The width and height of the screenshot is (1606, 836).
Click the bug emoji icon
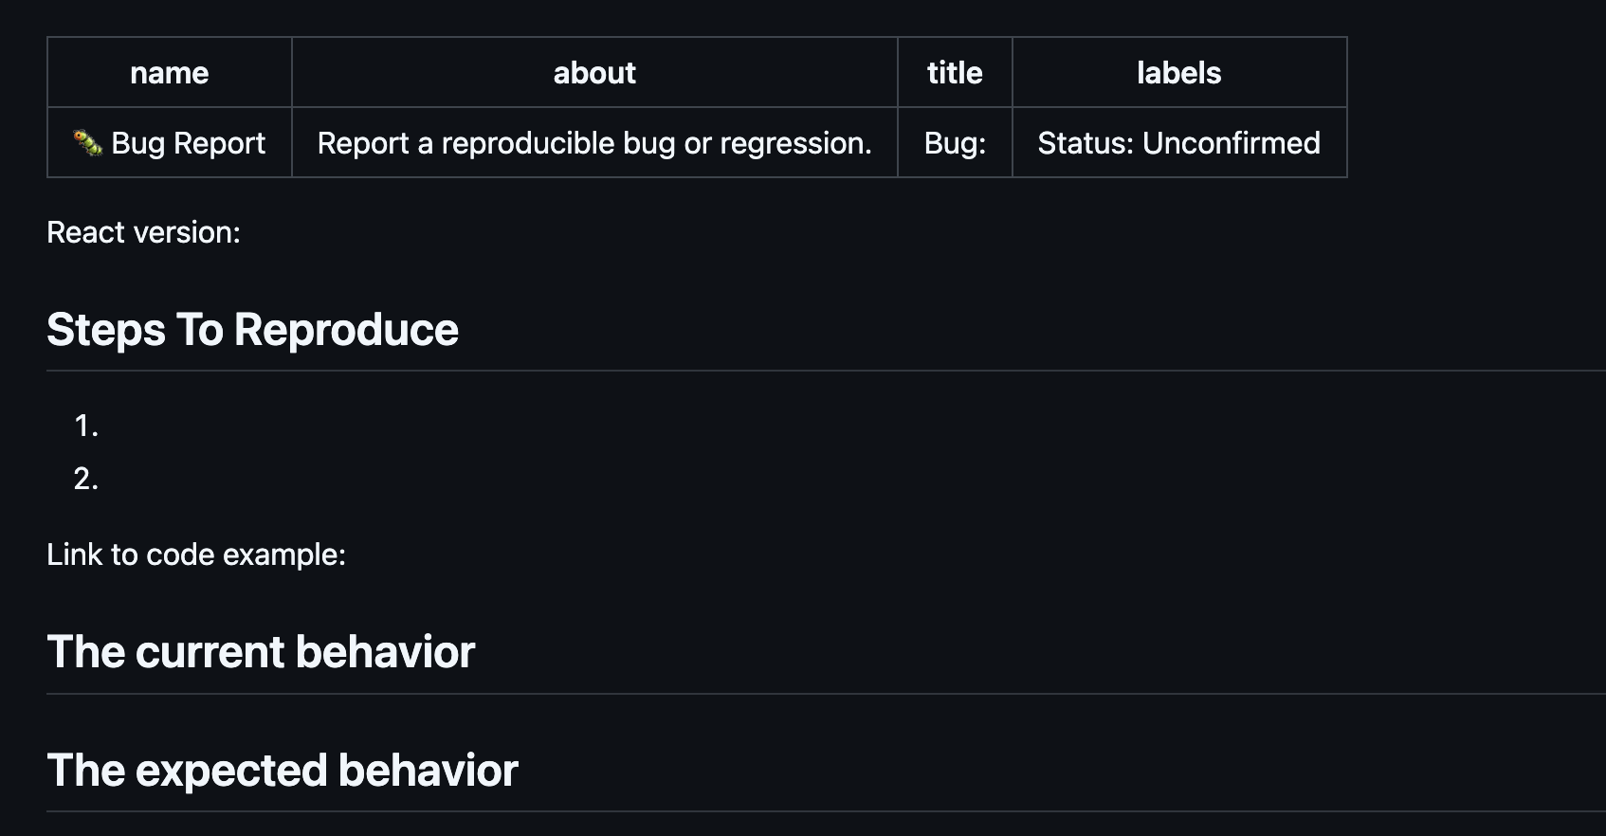pyautogui.click(x=87, y=143)
